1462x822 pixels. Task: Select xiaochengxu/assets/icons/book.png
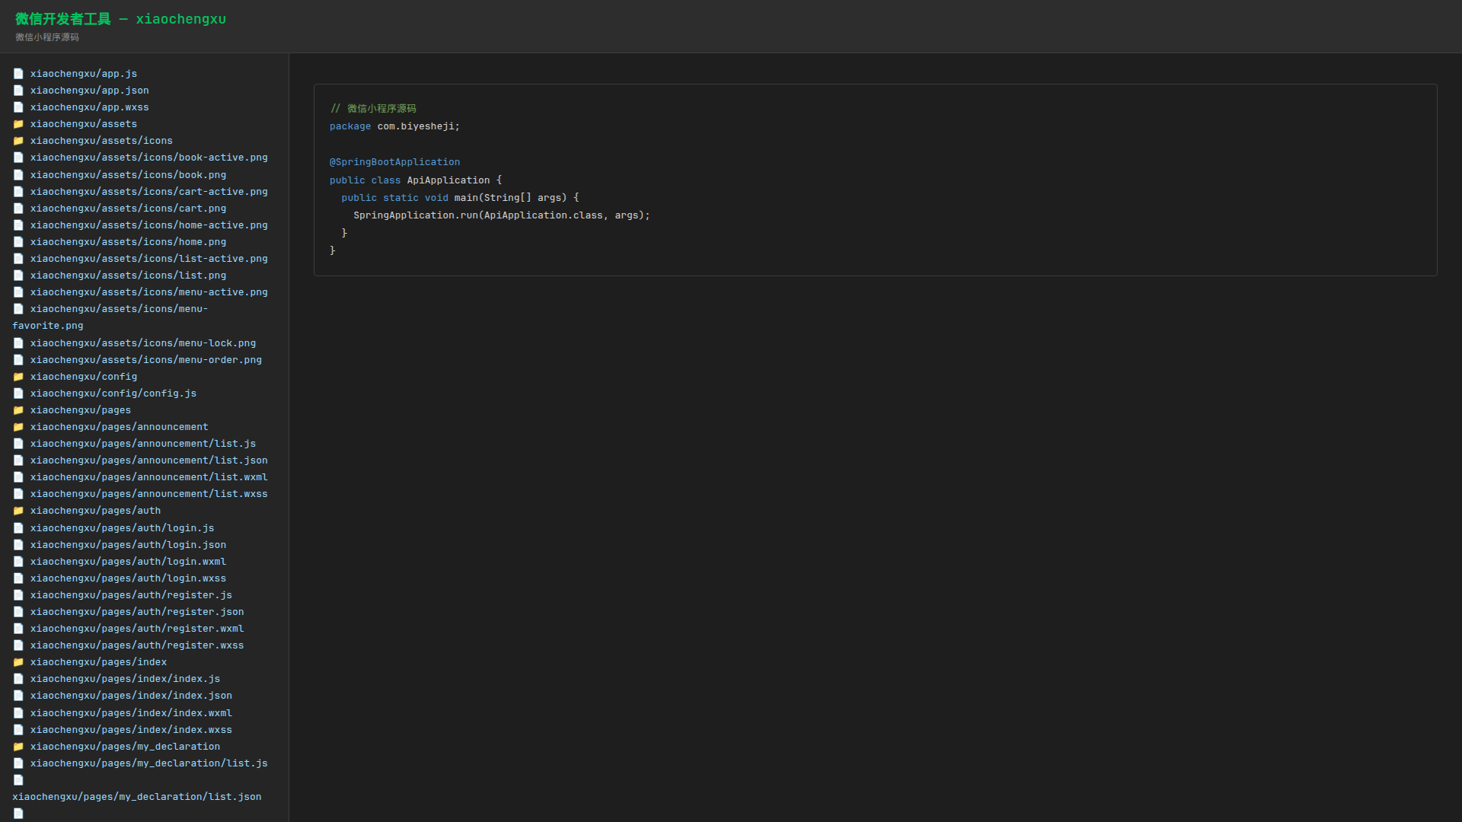[x=128, y=175]
